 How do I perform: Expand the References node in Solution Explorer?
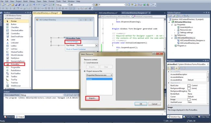tap(172, 35)
